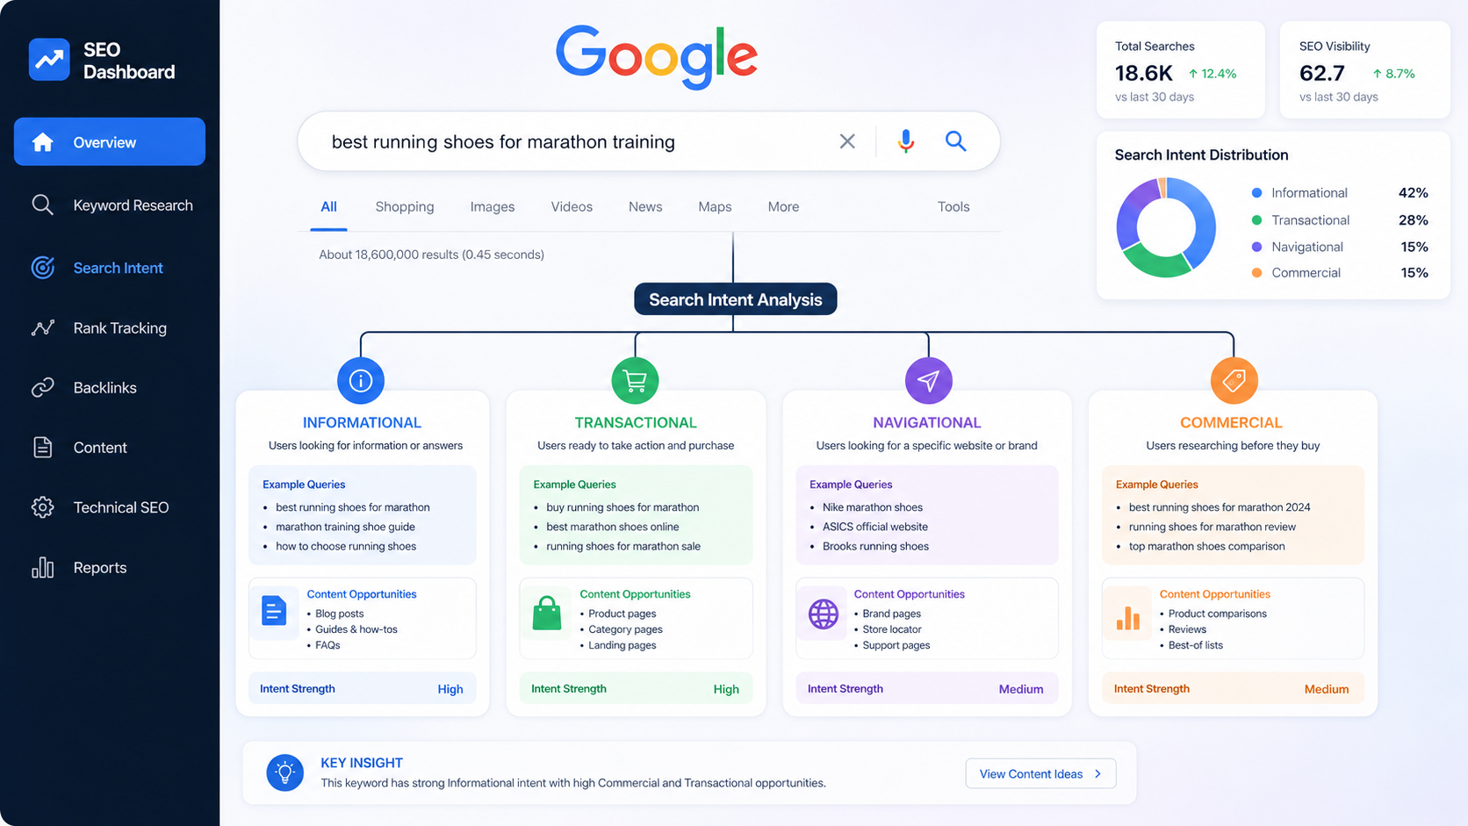
Task: Click the TRANSACTIONAL card heading
Action: 636,422
